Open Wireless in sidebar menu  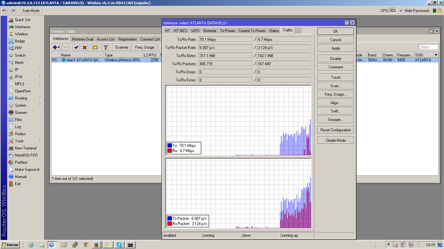[21, 34]
